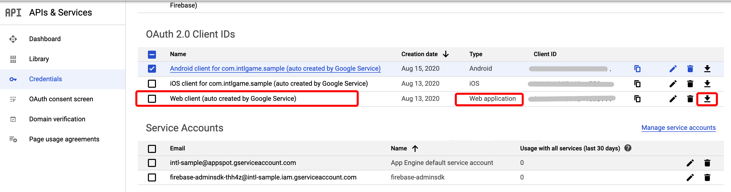The height and width of the screenshot is (192, 731).
Task: Click the Dashboard sidebar icon
Action: tap(13, 39)
